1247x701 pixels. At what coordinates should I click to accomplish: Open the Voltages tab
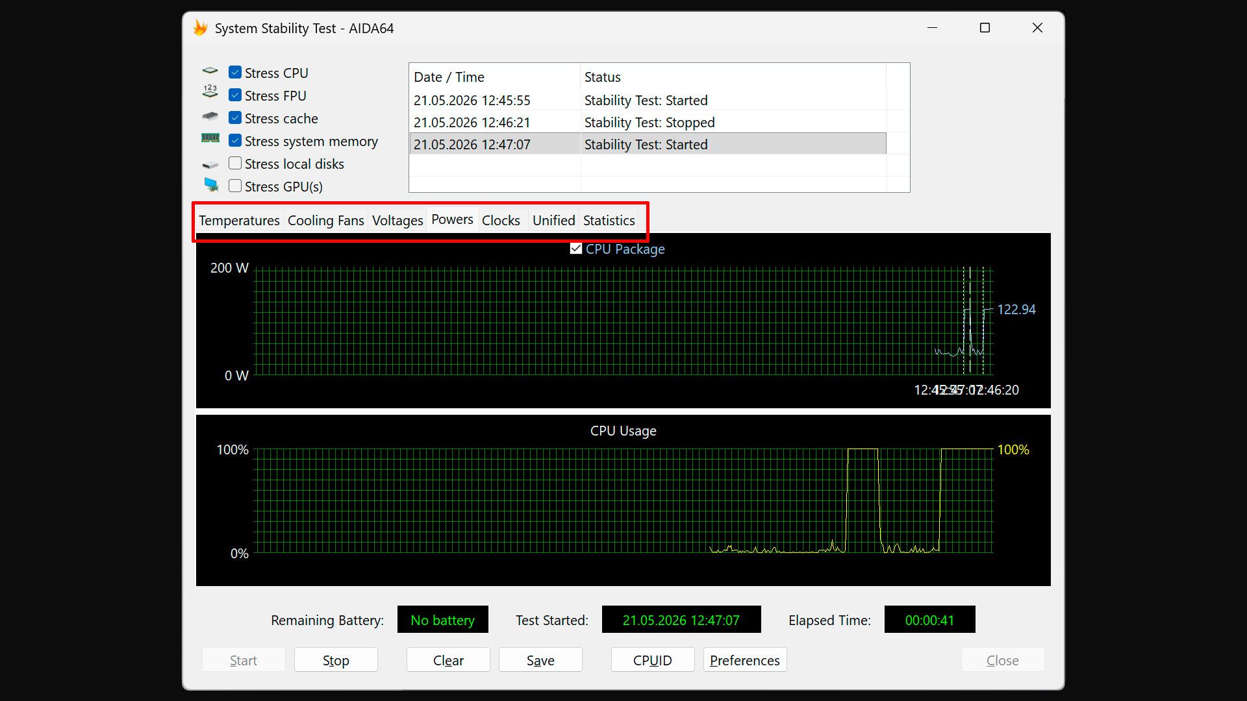[397, 221]
